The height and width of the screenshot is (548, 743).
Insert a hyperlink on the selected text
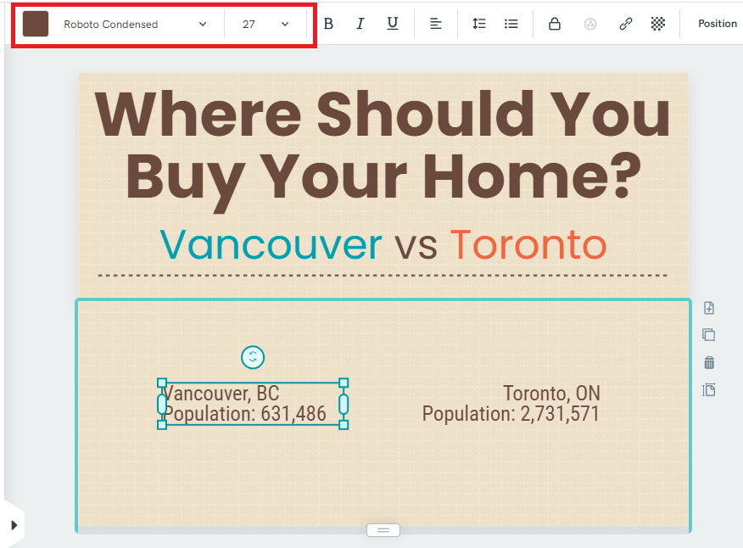[x=625, y=23]
